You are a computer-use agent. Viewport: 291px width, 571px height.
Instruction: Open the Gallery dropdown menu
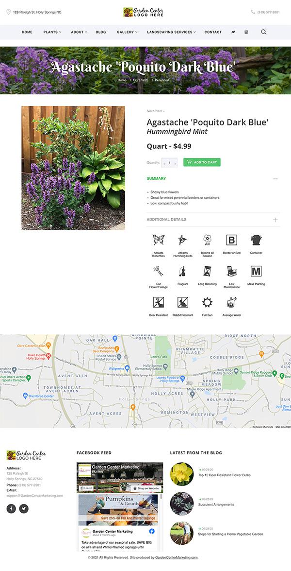click(x=127, y=32)
